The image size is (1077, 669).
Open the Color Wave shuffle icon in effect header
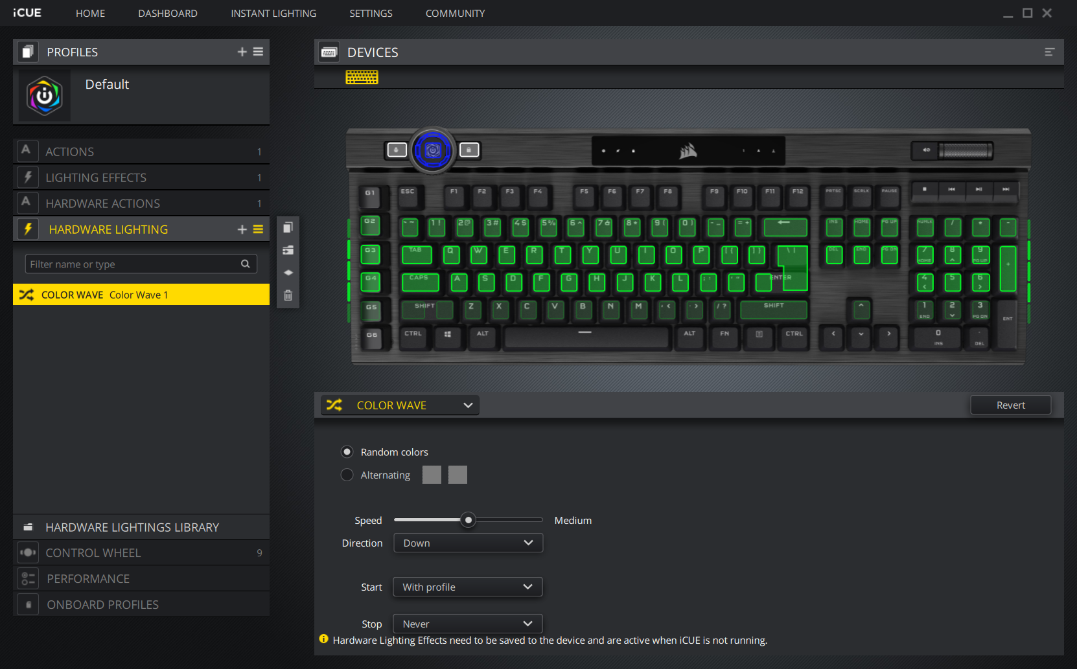coord(334,405)
